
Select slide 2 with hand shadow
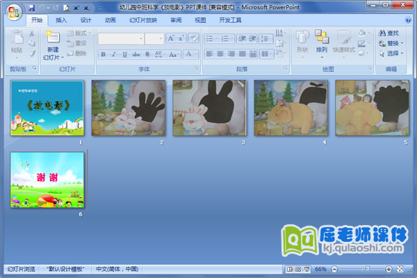(x=129, y=108)
